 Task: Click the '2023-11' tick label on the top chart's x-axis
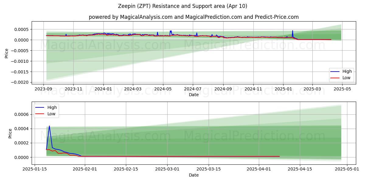(73, 89)
